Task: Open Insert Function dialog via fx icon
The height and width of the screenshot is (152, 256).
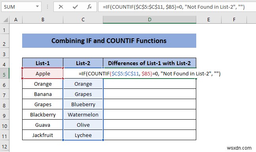Action: 89,7
